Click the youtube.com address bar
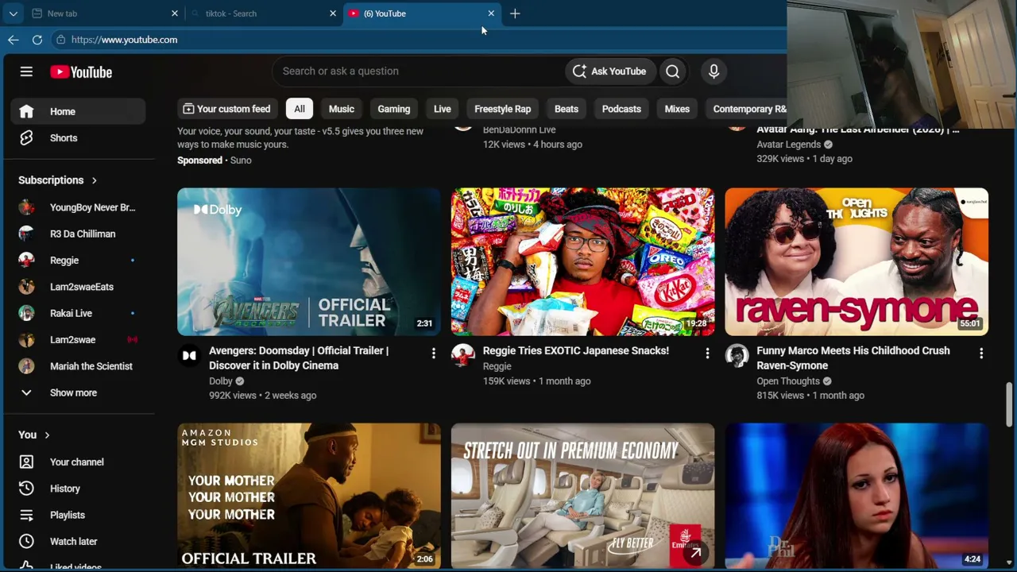The image size is (1017, 572). 417,40
